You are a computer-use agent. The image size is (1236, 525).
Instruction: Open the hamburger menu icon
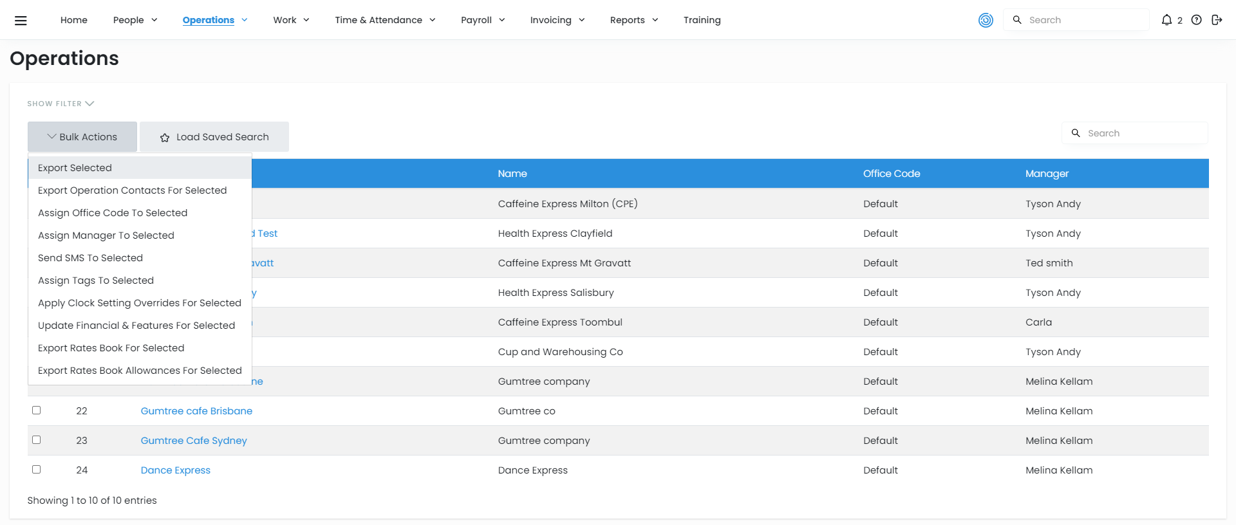pos(21,20)
